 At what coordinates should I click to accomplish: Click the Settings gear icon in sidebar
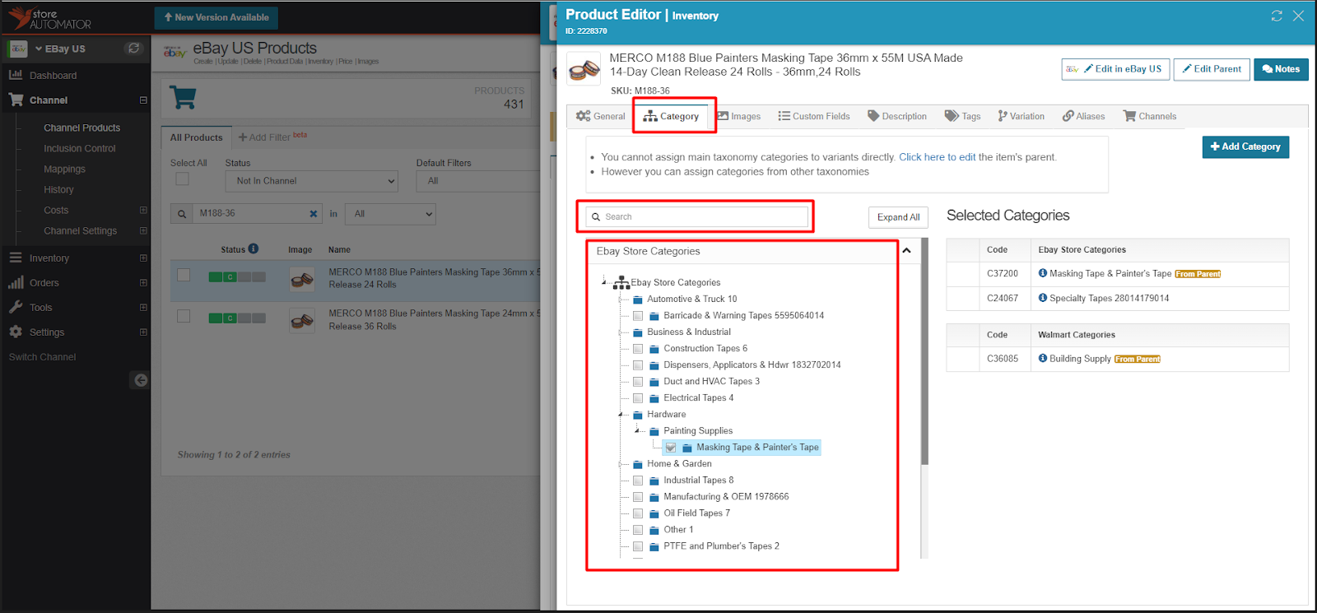point(16,332)
